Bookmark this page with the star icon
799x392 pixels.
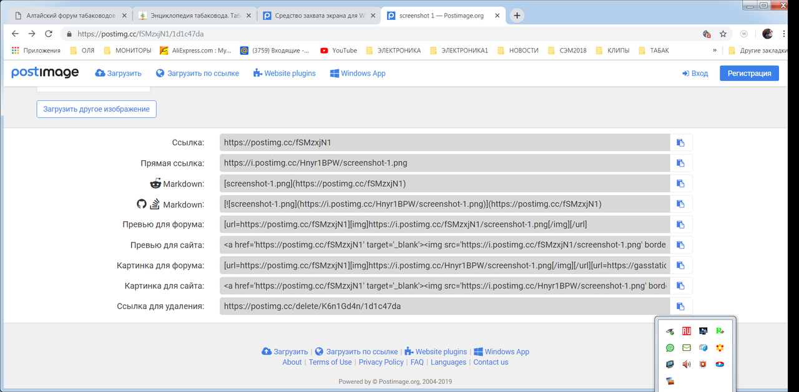pyautogui.click(x=723, y=34)
